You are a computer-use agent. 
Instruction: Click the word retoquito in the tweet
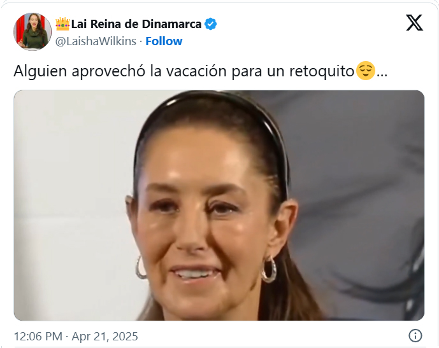(x=322, y=71)
